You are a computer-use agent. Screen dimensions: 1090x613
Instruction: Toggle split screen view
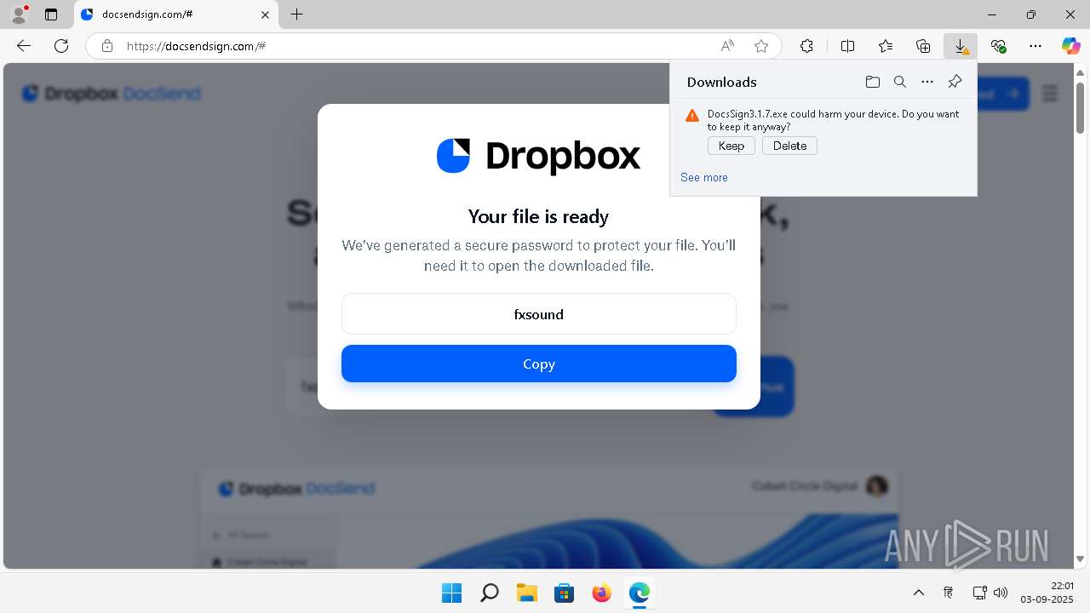(x=847, y=46)
